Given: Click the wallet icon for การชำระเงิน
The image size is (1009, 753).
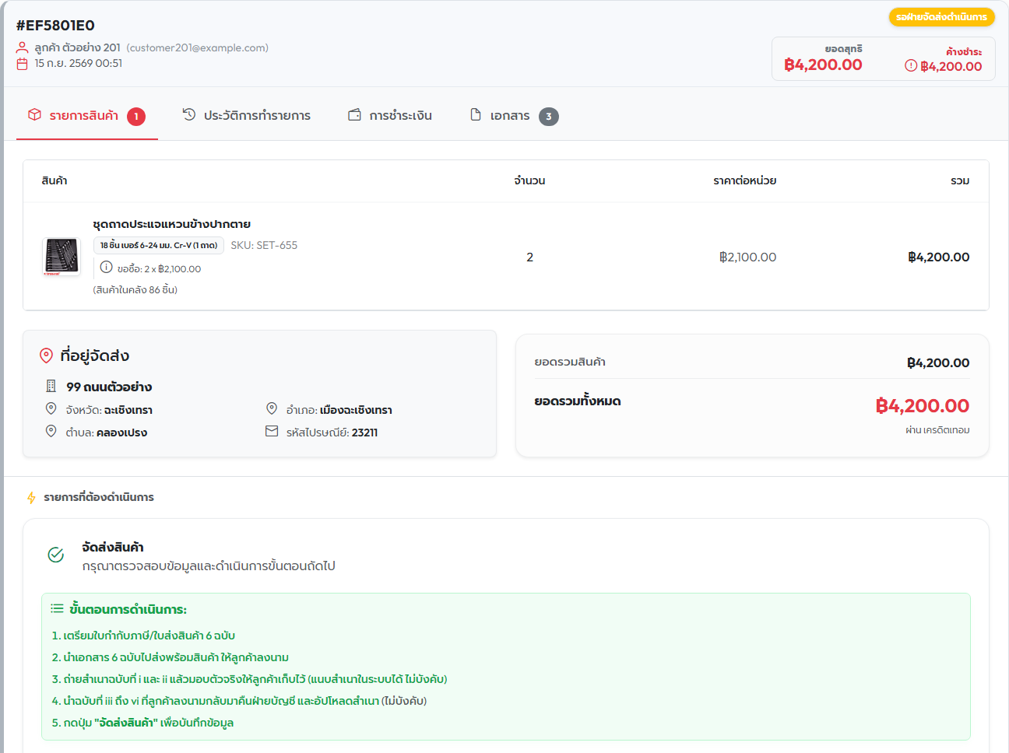Looking at the screenshot, I should tap(354, 115).
